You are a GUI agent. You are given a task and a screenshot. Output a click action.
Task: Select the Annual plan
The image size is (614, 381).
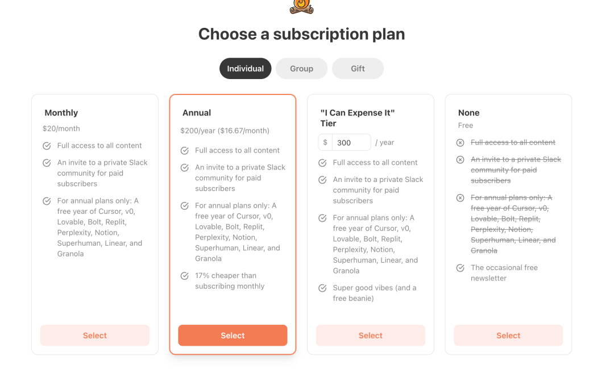(233, 336)
